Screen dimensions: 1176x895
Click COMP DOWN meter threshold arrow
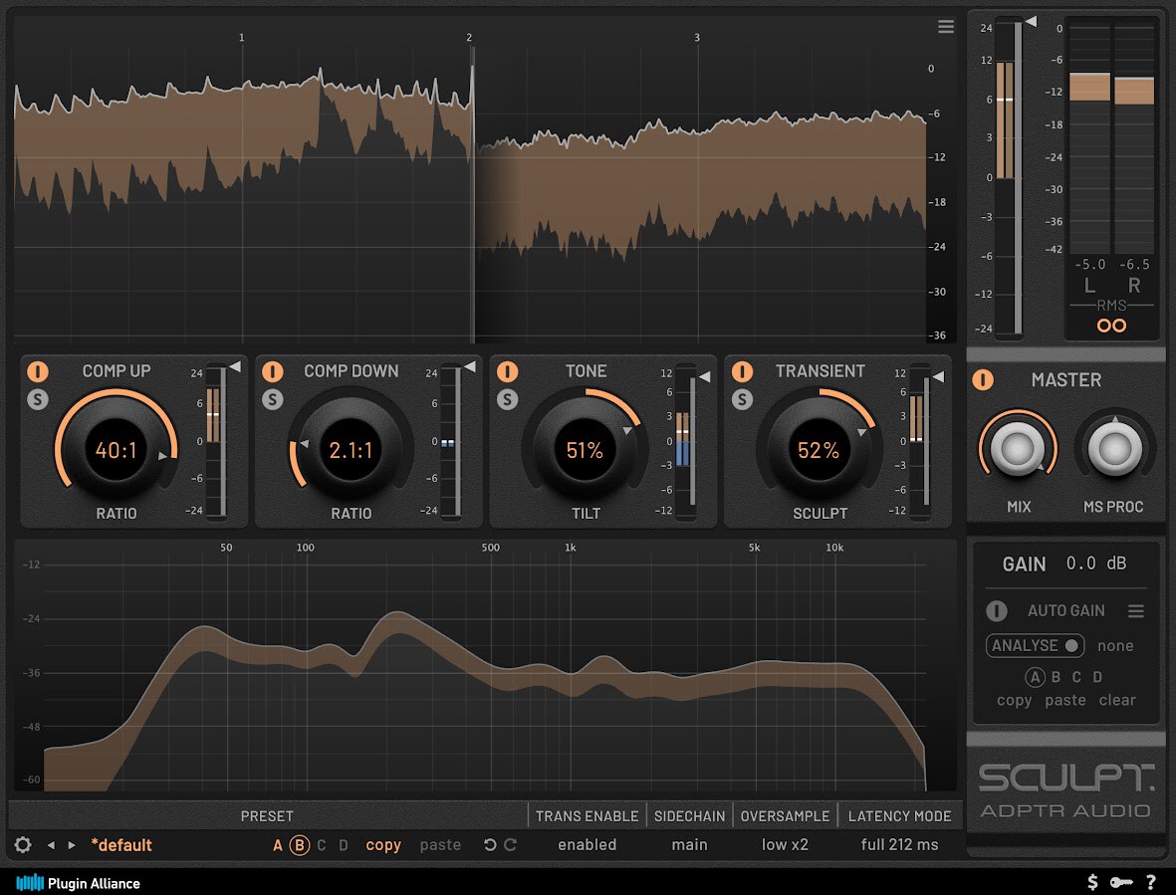point(469,366)
